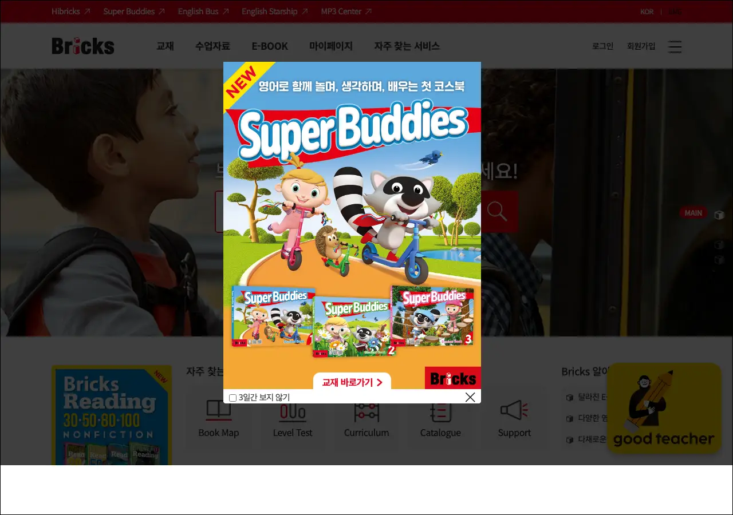The height and width of the screenshot is (515, 733).
Task: Open the E-BOOK menu
Action: click(270, 46)
